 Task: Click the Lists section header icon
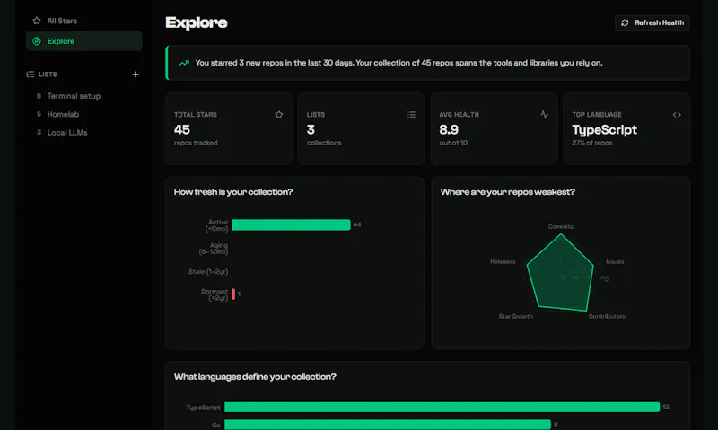[x=31, y=75]
